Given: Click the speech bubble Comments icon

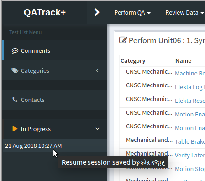Looking at the screenshot, I should pyautogui.click(x=15, y=51).
